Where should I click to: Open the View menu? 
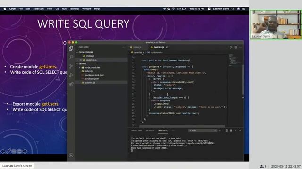(x=50, y=9)
